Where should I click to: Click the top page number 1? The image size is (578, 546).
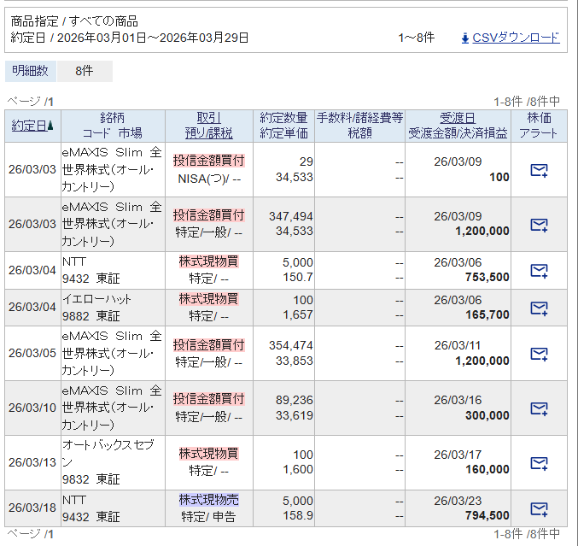point(50,101)
